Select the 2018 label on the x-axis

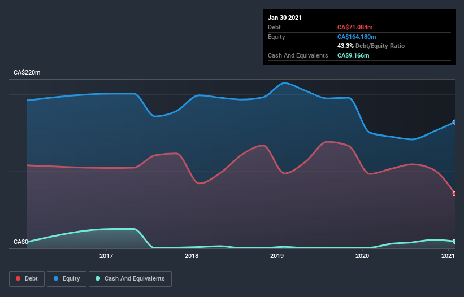point(192,256)
